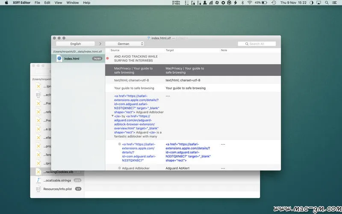342x214 pixels.
Task: Click the user silhouette icon in menu bar
Action: point(205,3)
